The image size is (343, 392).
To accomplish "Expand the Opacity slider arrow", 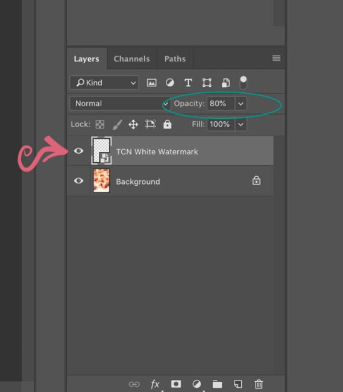I will pos(241,104).
